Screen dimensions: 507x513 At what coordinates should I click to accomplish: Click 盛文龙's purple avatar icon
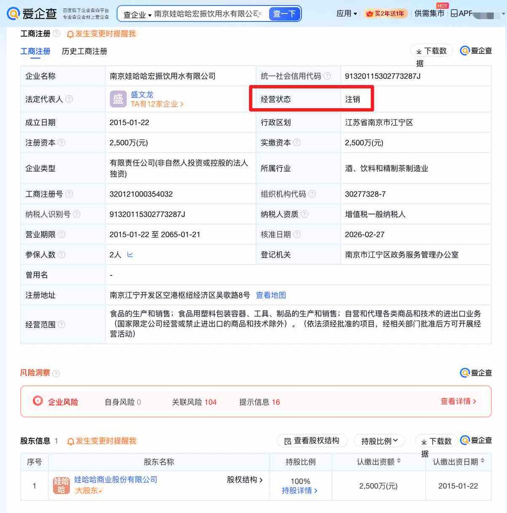(118, 99)
